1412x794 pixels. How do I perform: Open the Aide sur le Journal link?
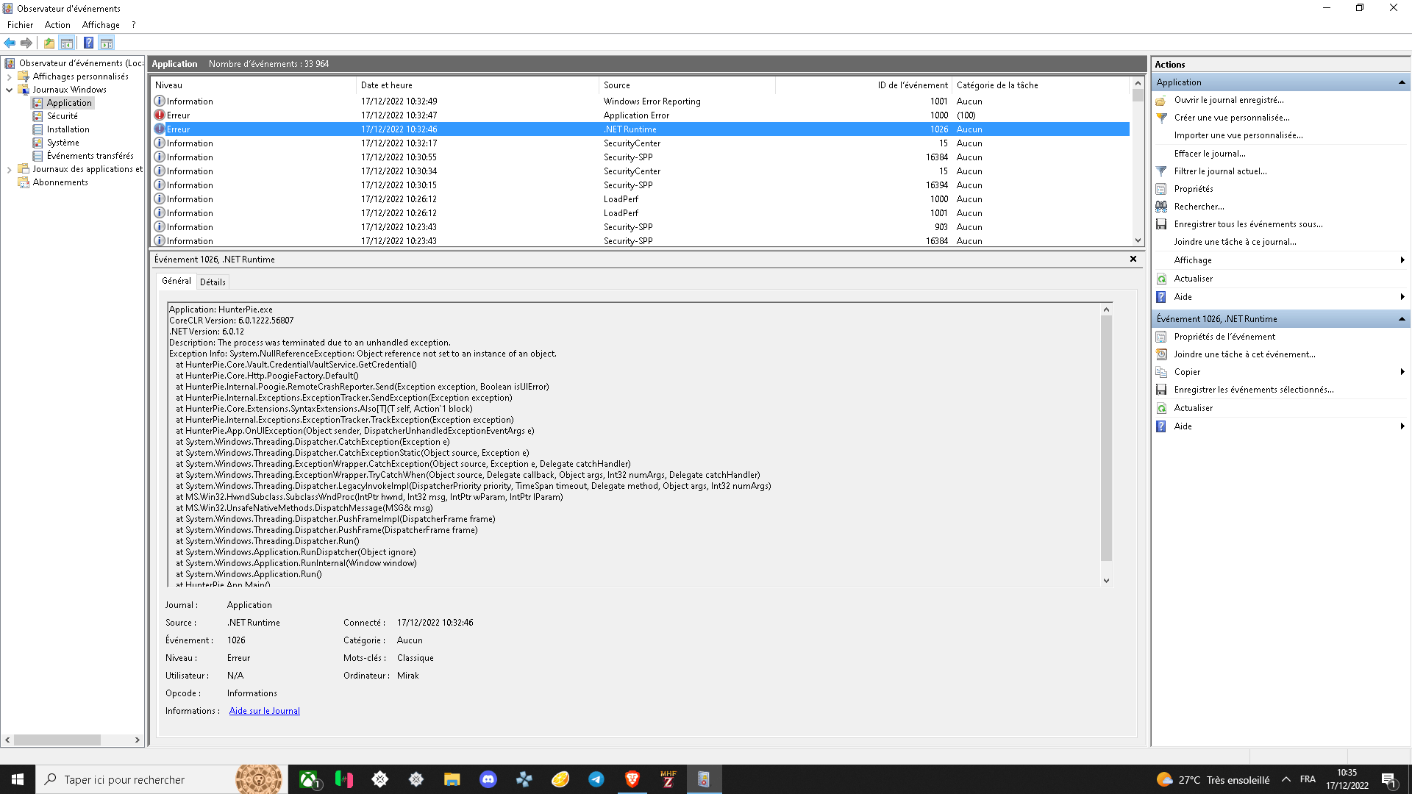[x=264, y=711]
